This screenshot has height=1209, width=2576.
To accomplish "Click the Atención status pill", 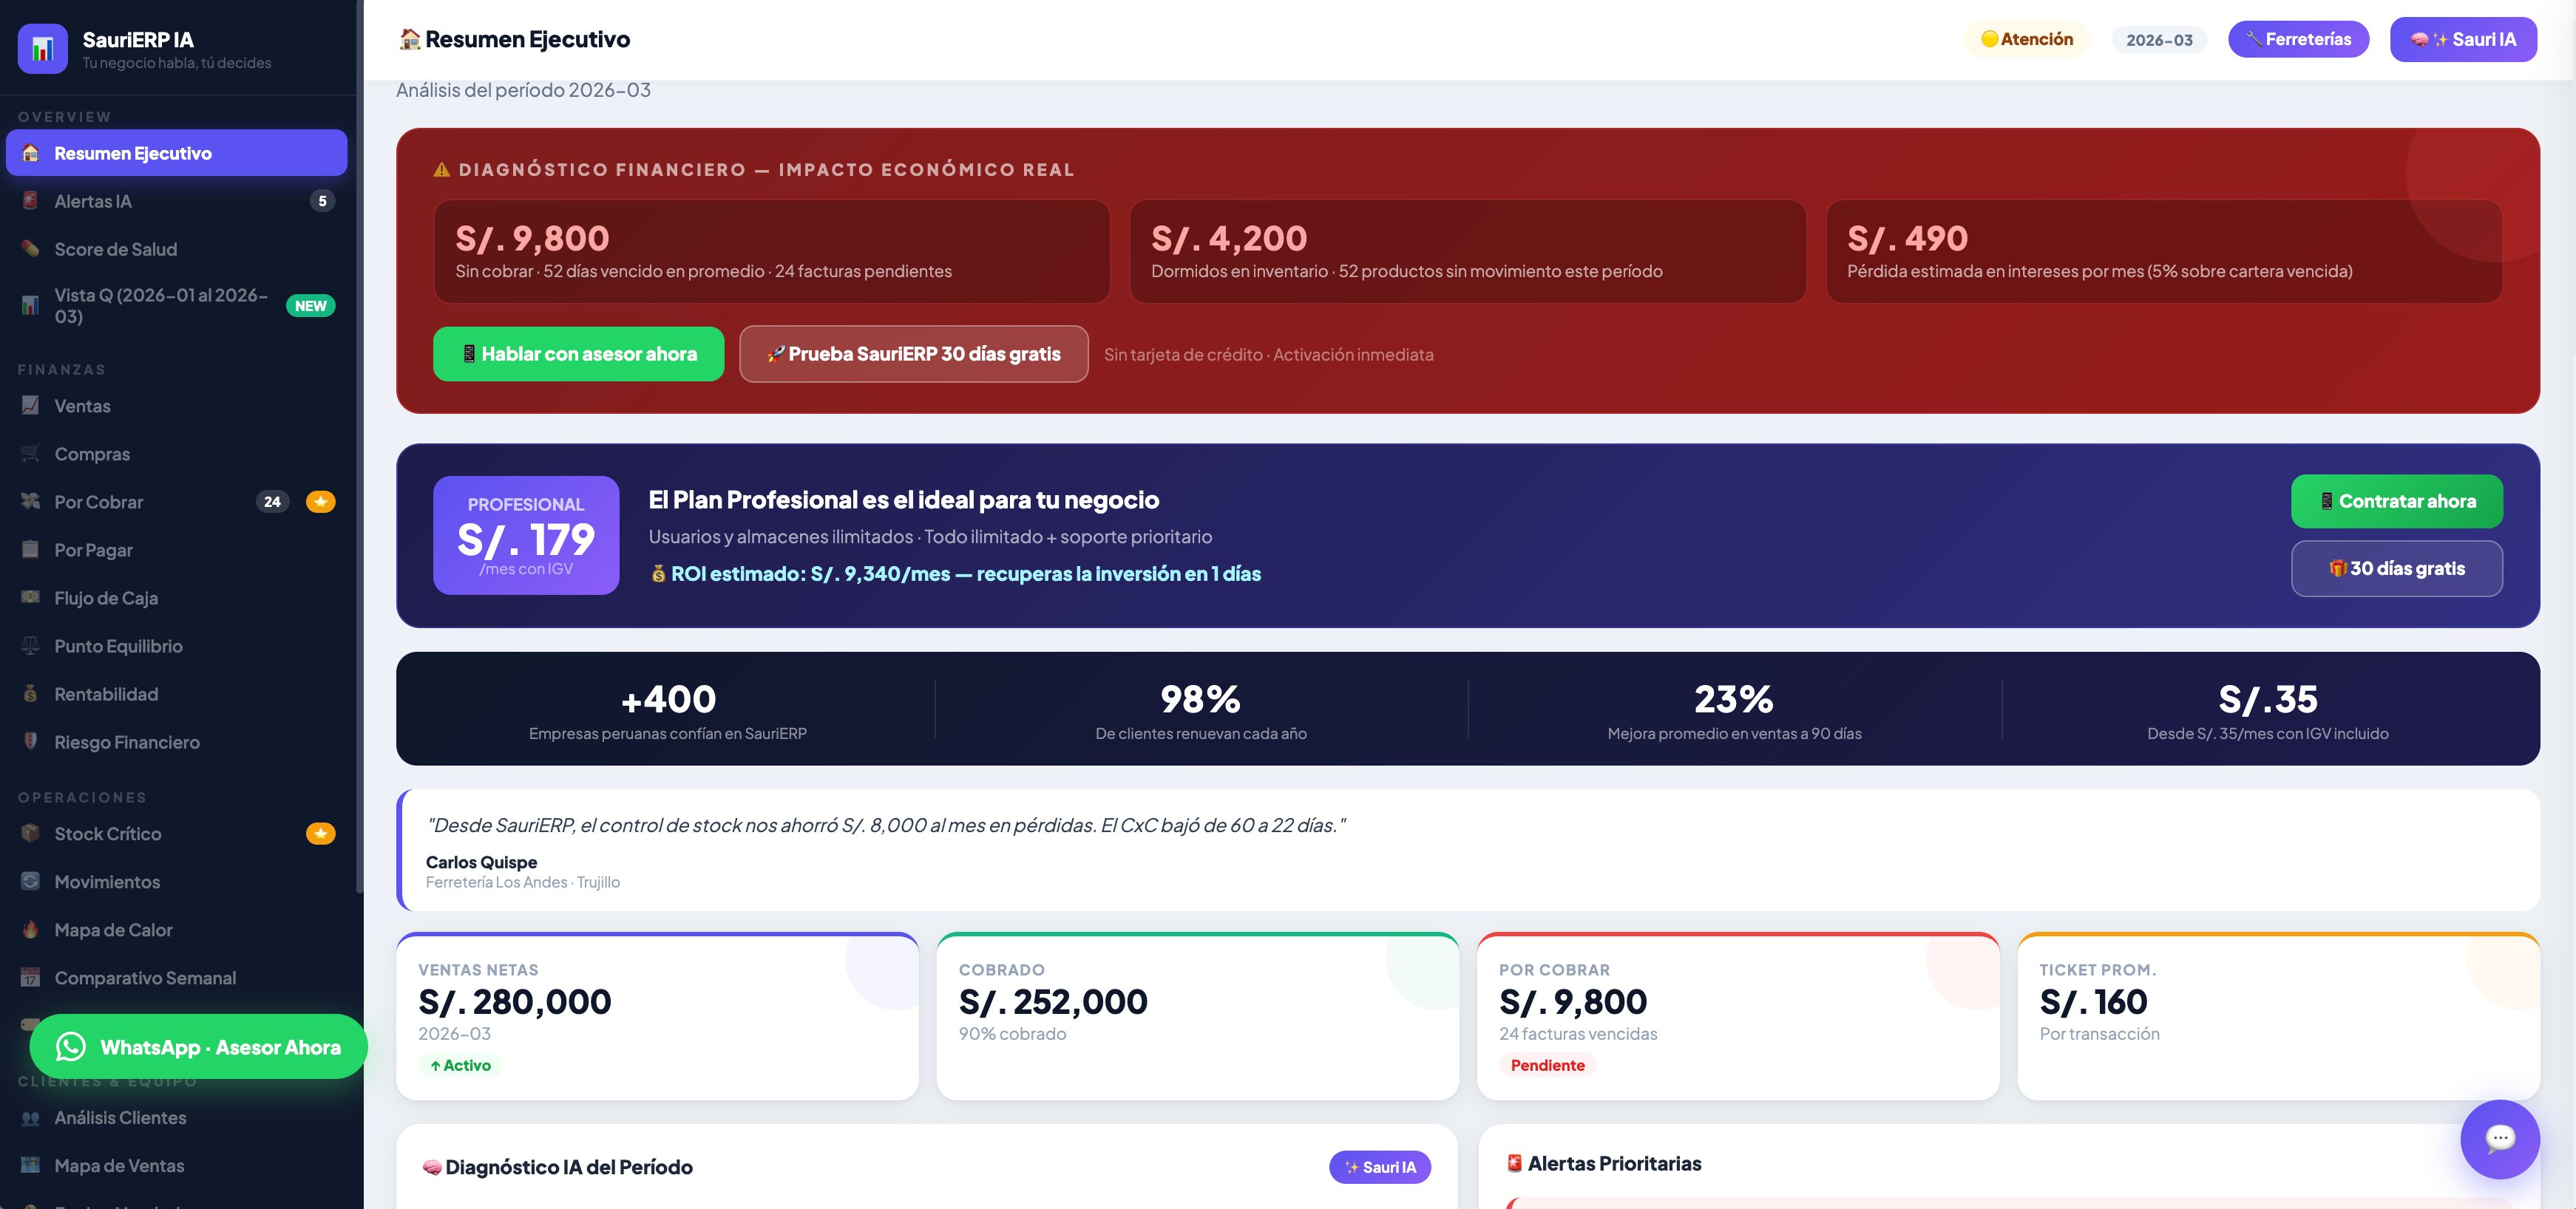I will tap(2027, 39).
